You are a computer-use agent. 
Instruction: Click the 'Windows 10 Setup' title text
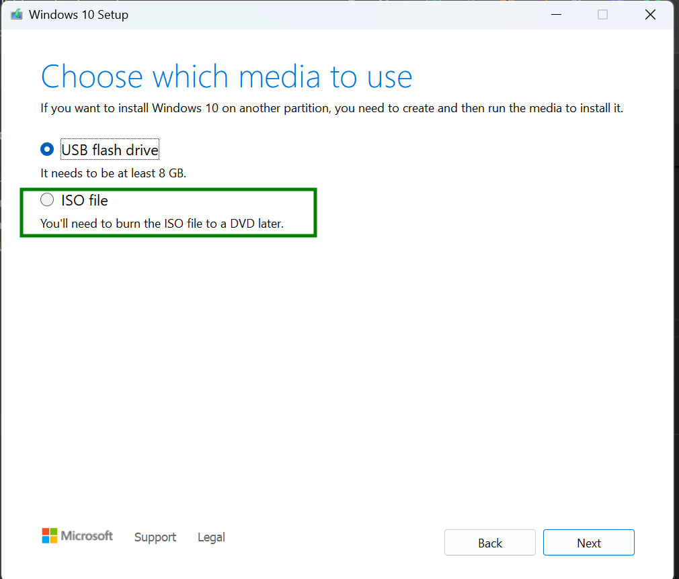click(79, 15)
